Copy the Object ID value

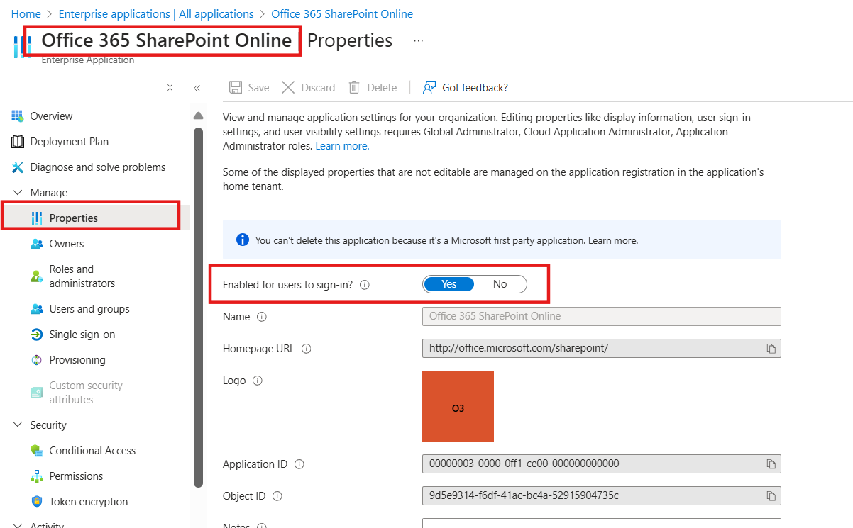click(771, 496)
